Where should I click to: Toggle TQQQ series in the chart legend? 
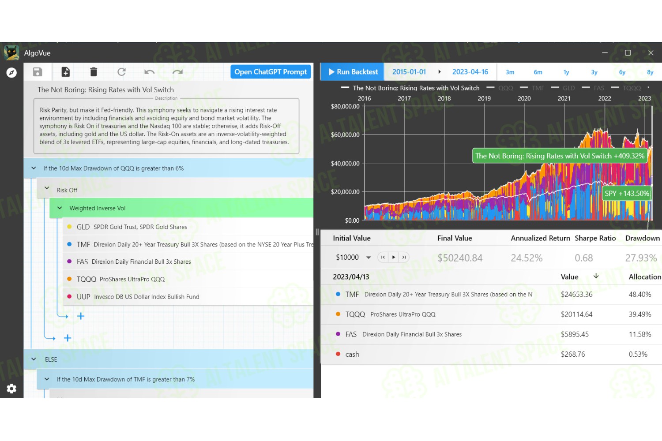point(626,88)
